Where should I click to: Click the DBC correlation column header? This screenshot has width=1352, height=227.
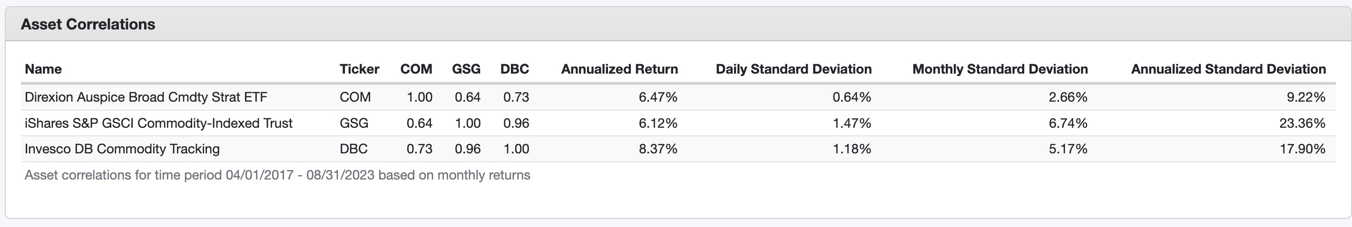[x=514, y=69]
